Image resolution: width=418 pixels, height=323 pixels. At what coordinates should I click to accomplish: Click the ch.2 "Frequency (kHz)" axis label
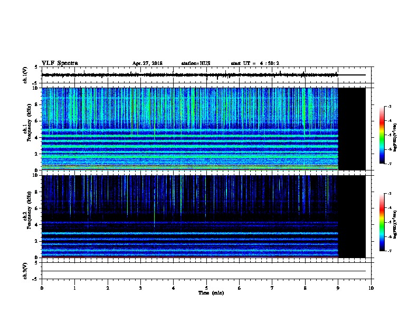click(29, 210)
